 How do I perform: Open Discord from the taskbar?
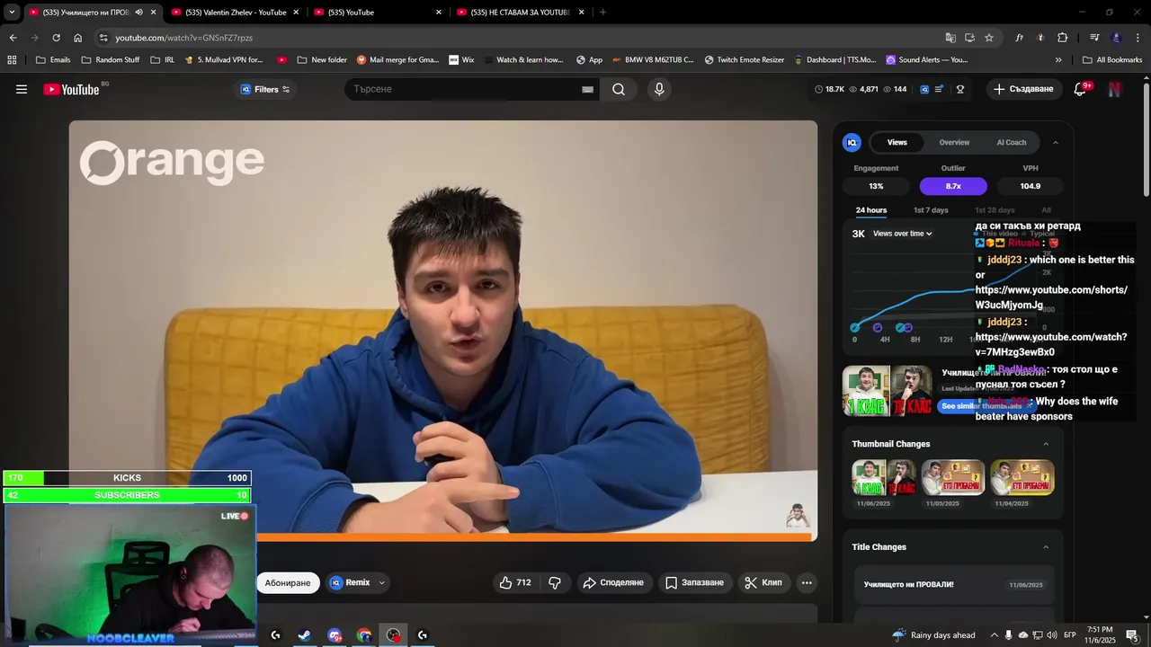click(x=335, y=635)
